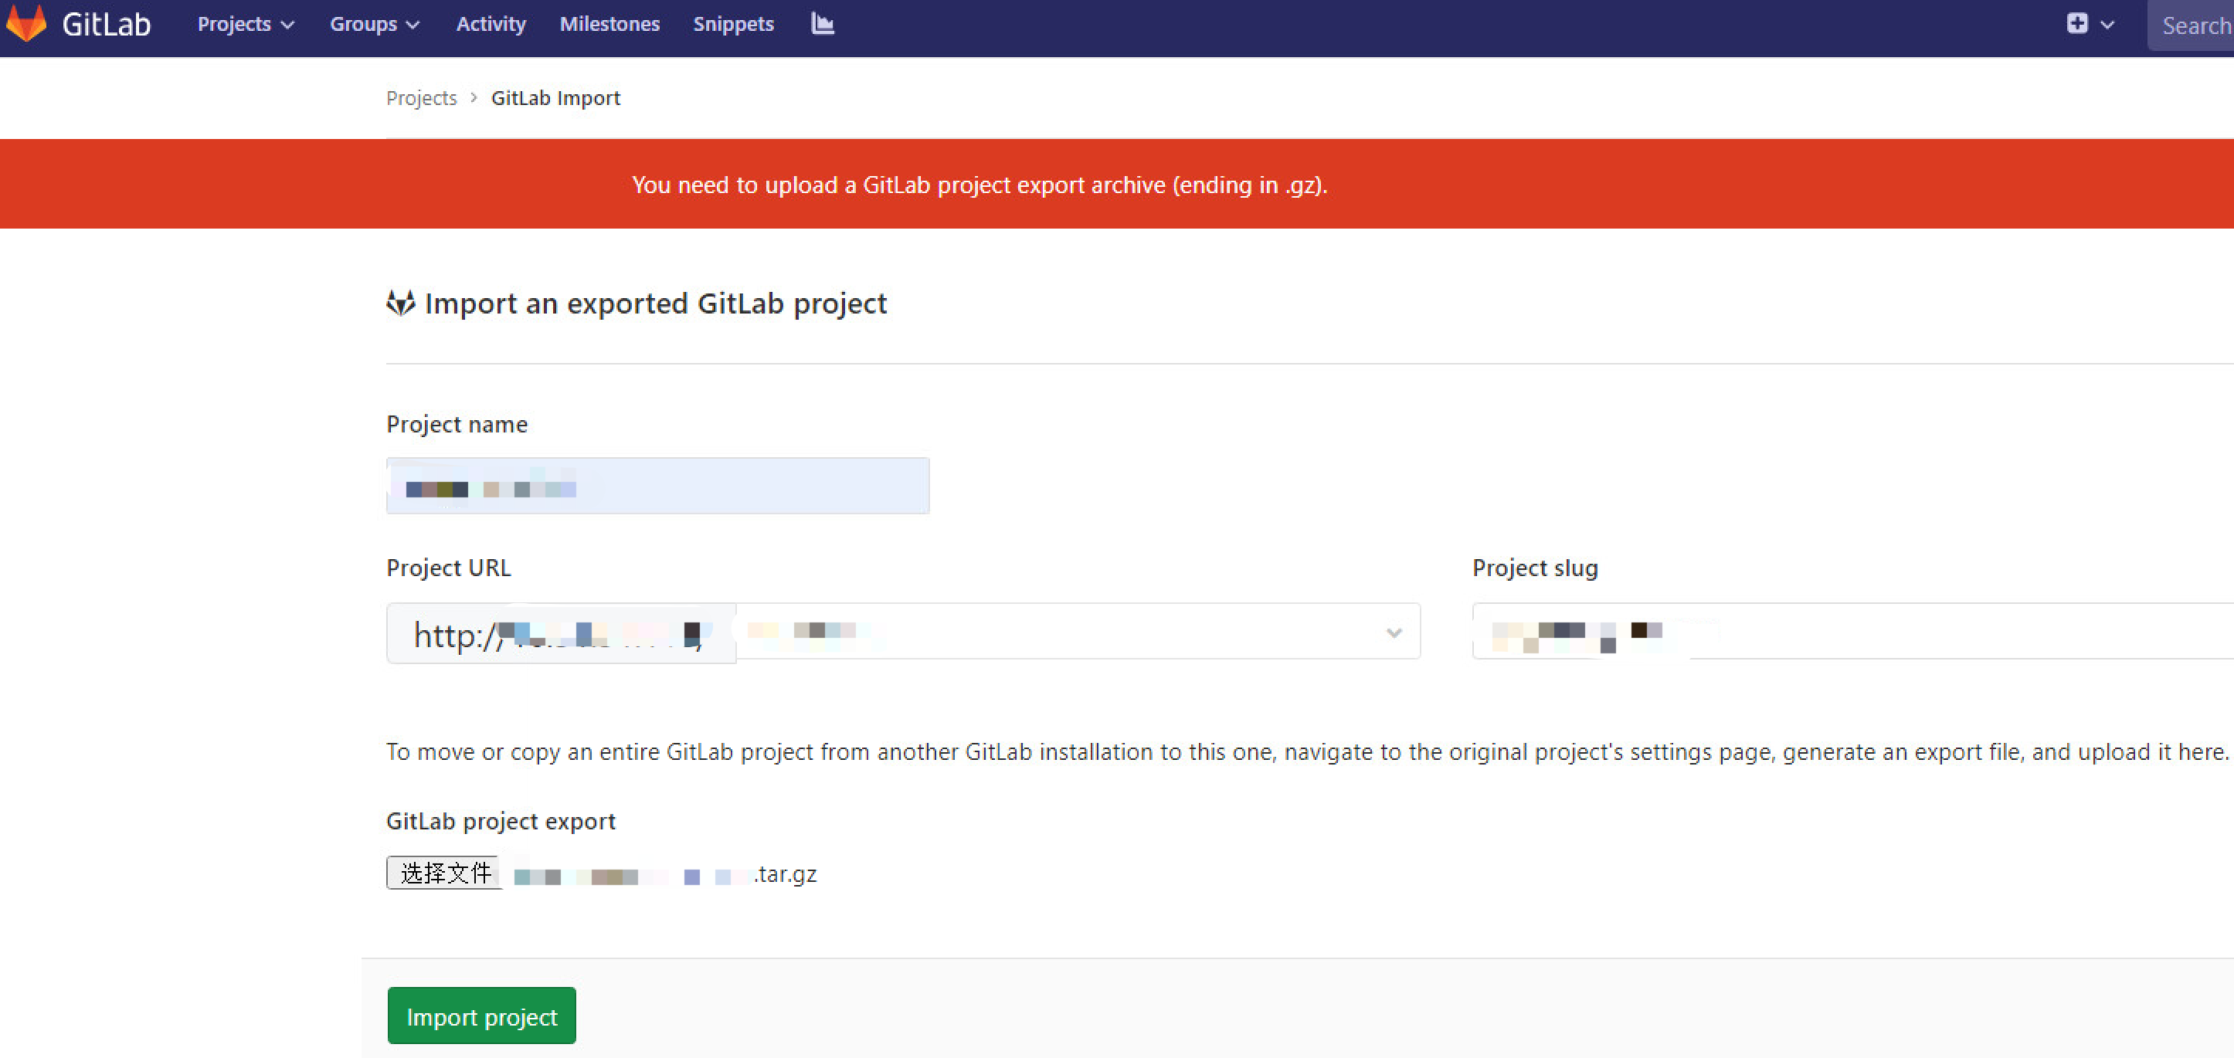The height and width of the screenshot is (1058, 2234).
Task: Open the instance statistics chart icon
Action: [x=822, y=23]
